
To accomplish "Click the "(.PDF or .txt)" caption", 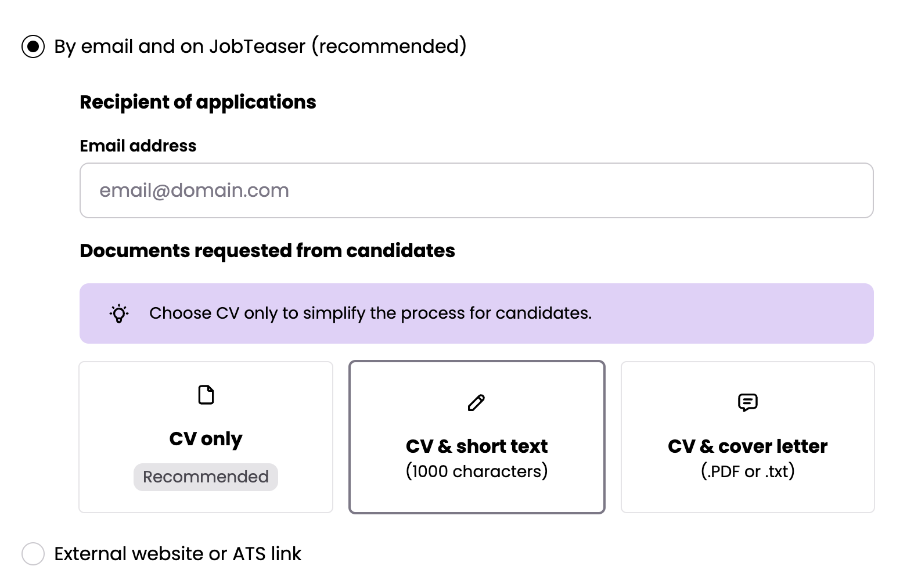I will click(x=747, y=471).
